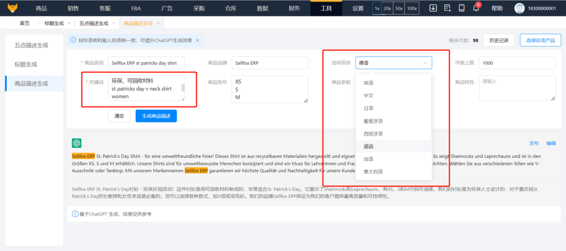Choose 葡萄牙语 from the language list
The width and height of the screenshot is (566, 251).
coord(394,121)
